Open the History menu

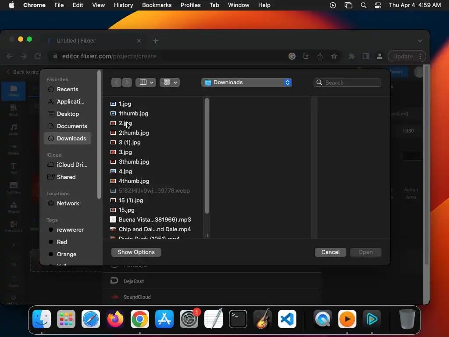123,5
